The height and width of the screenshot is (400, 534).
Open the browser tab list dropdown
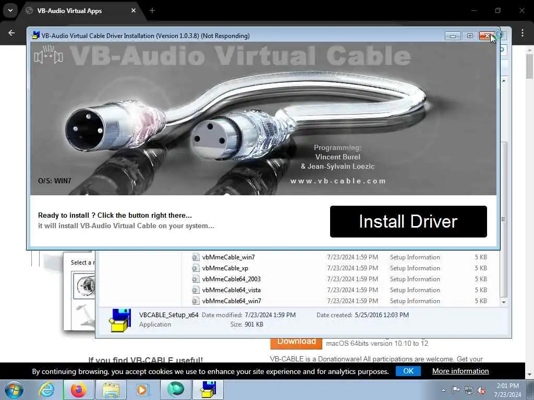10,10
